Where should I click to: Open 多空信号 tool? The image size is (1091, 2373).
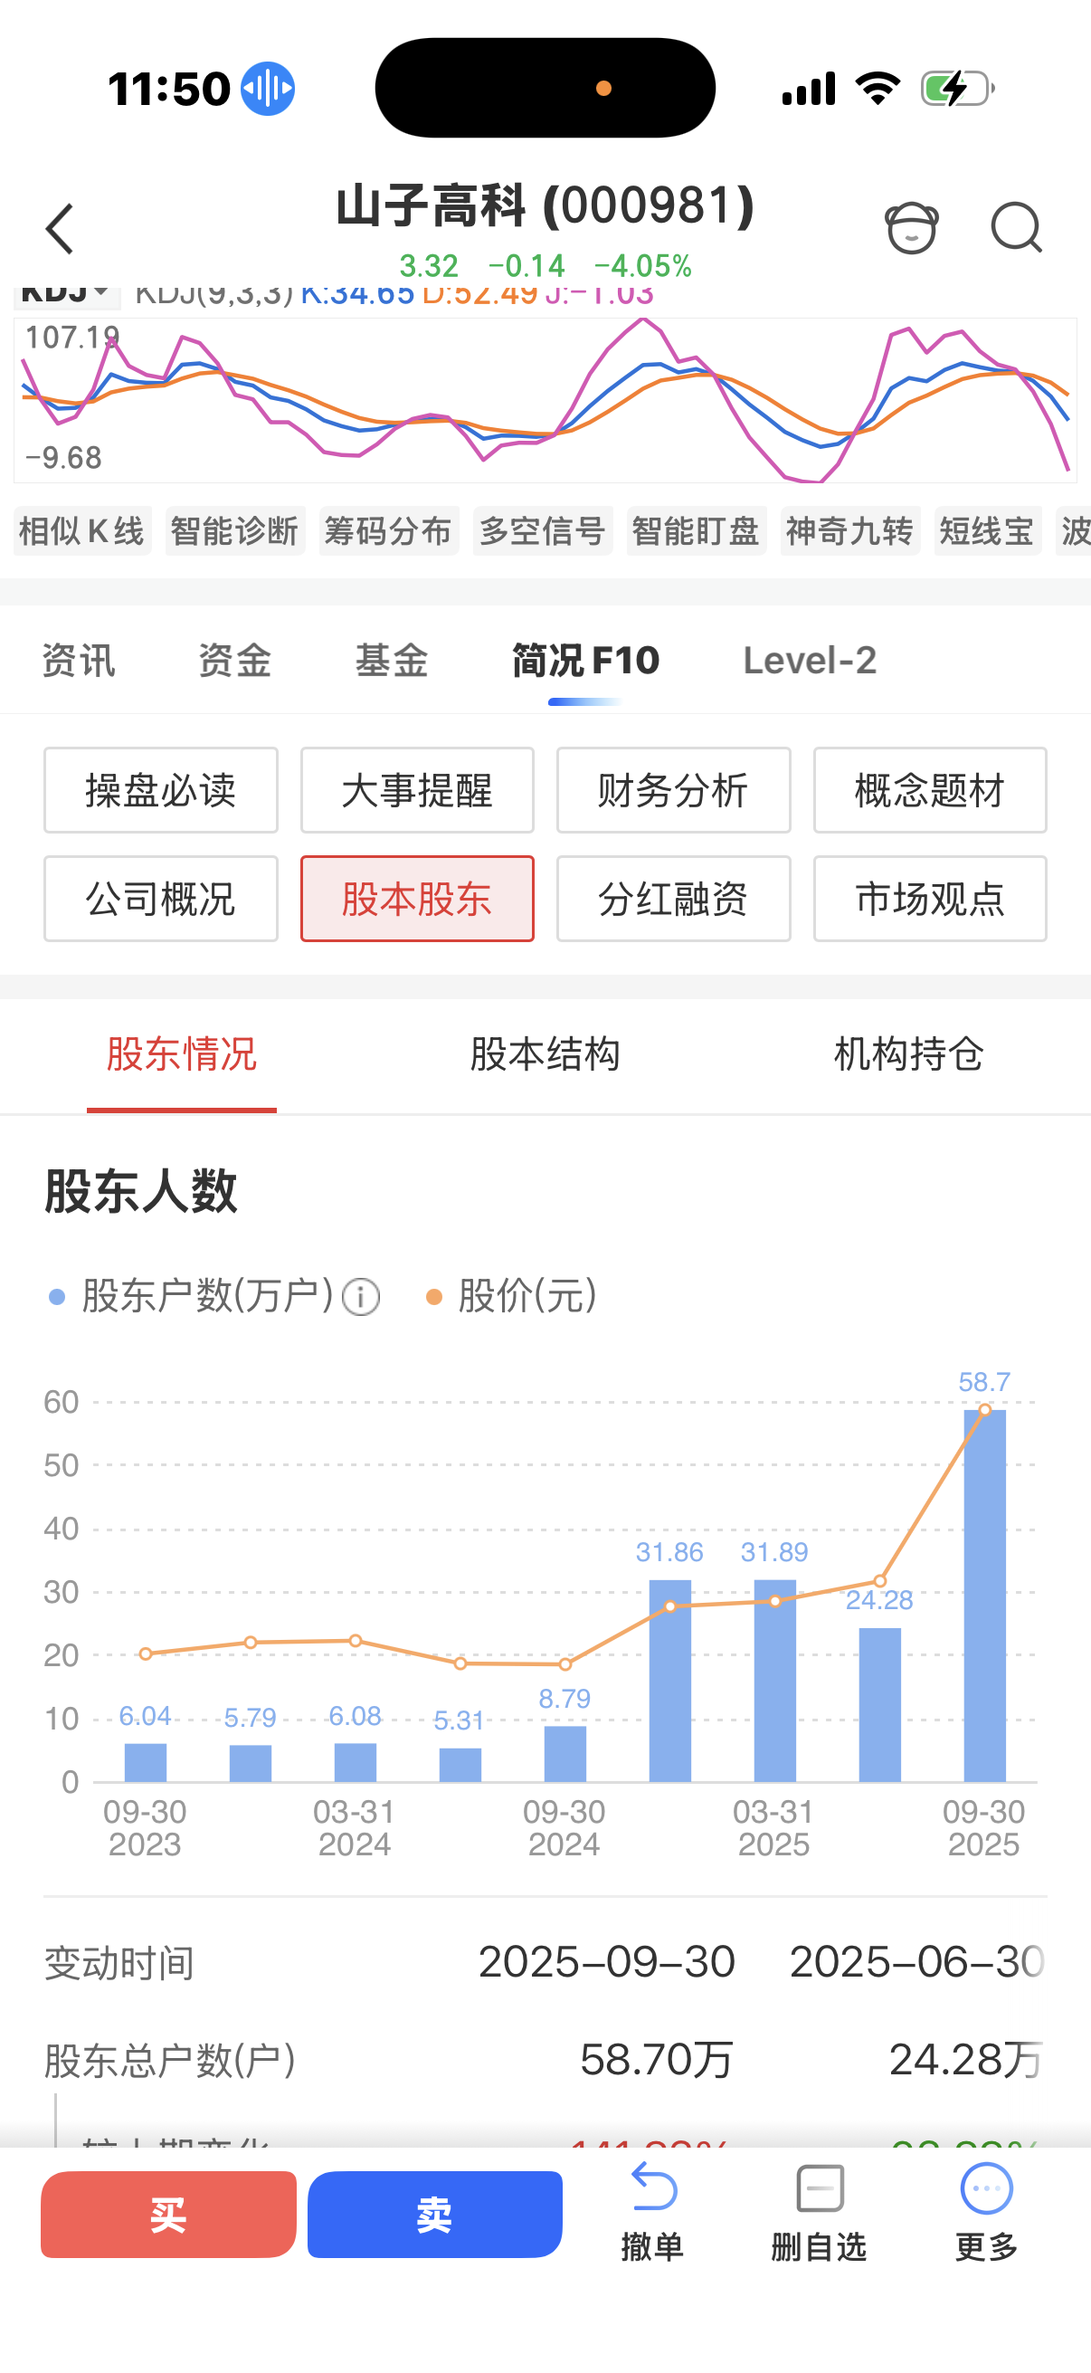pos(542,530)
